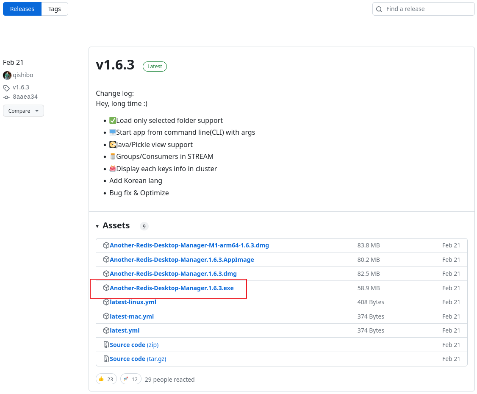Open commit 8aaea34
This screenshot has height=394, width=477.
coord(25,97)
